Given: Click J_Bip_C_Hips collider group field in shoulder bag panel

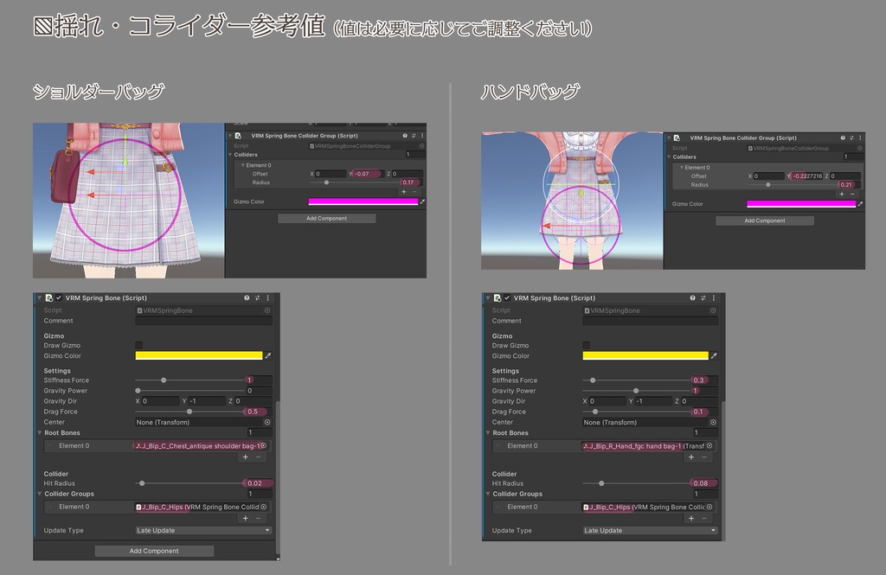Looking at the screenshot, I should tap(201, 508).
